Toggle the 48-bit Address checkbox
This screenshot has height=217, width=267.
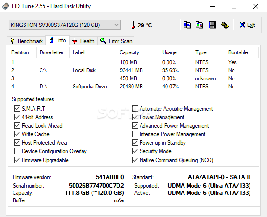point(17,117)
